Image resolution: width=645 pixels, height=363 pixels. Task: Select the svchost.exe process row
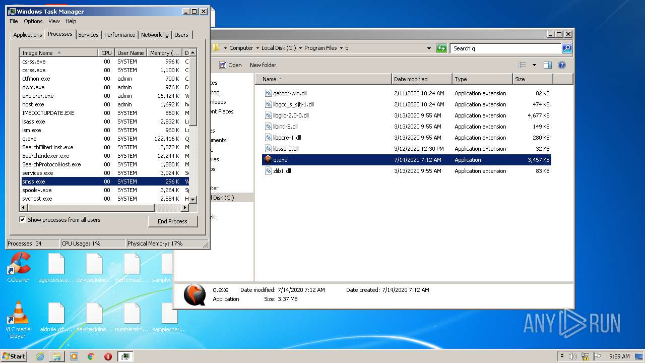[104, 199]
